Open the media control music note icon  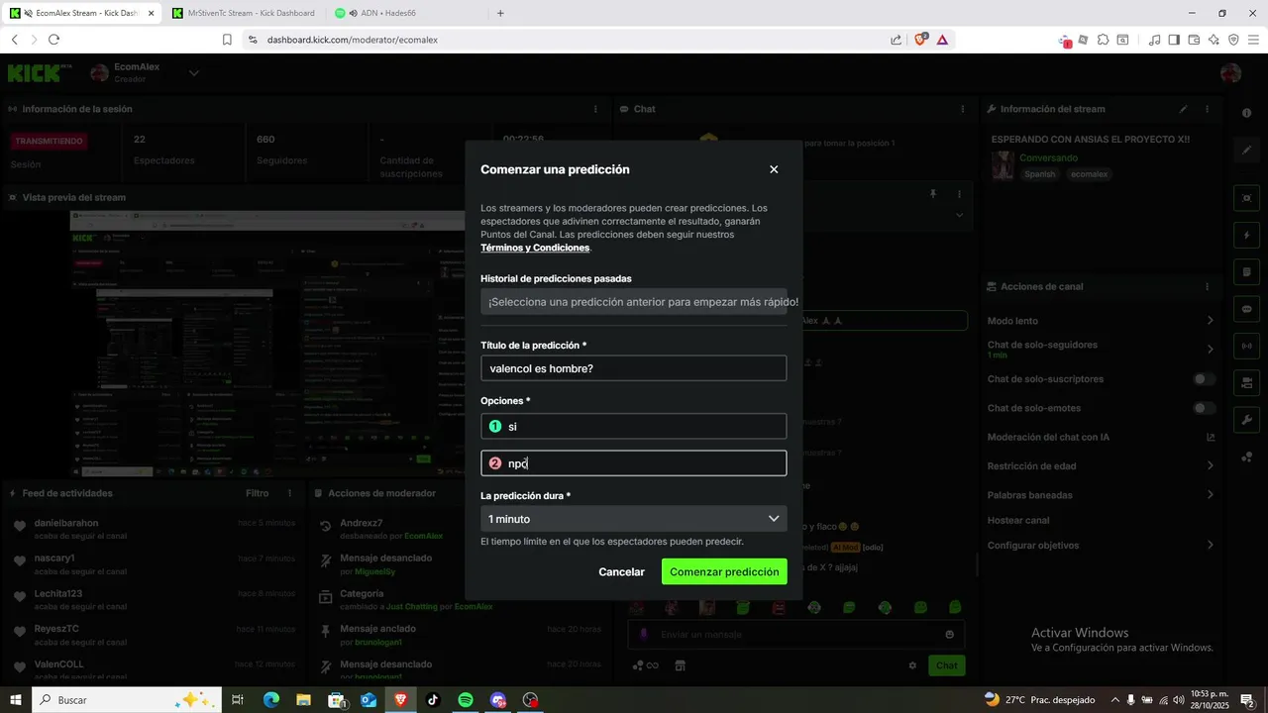[x=1154, y=40]
